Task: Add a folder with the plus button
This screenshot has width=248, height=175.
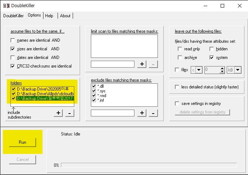Action: tap(58, 113)
